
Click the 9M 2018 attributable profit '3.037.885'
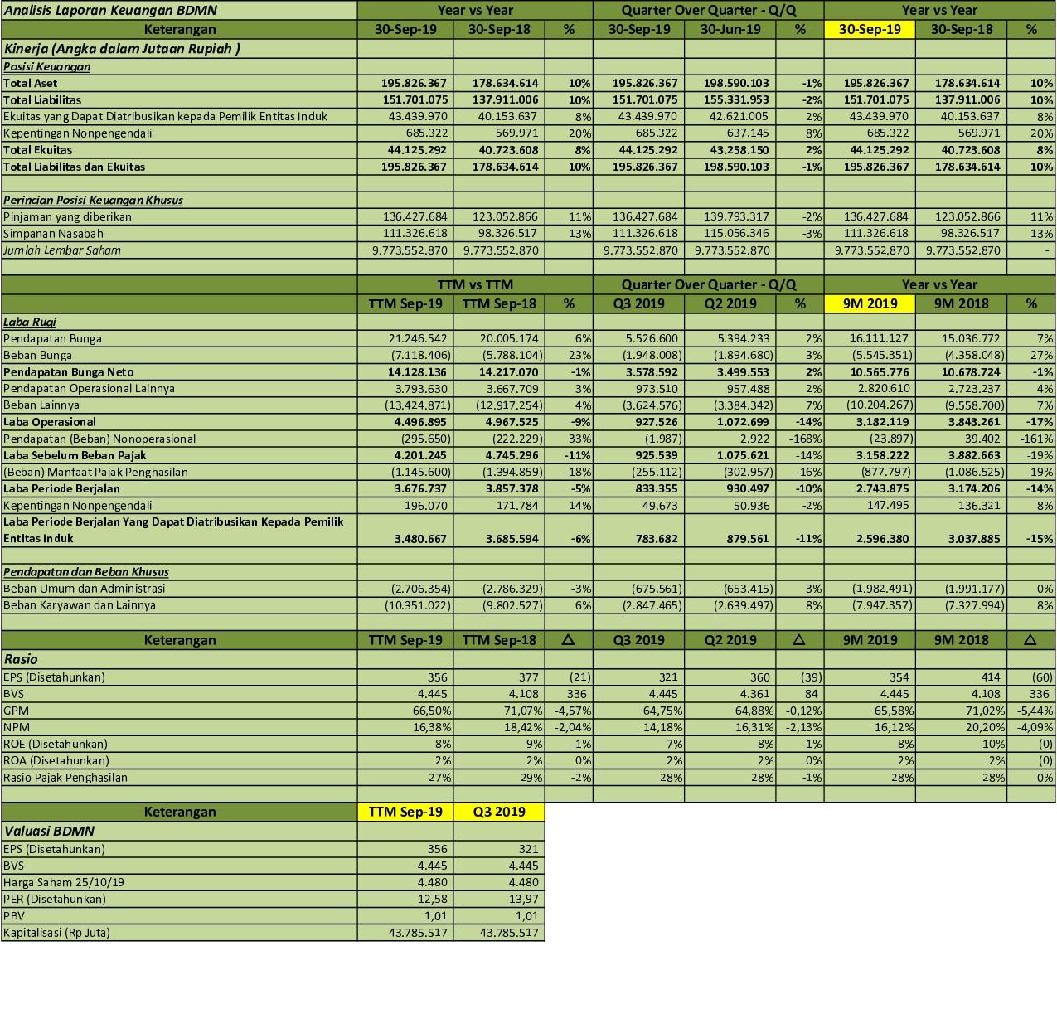pos(974,539)
